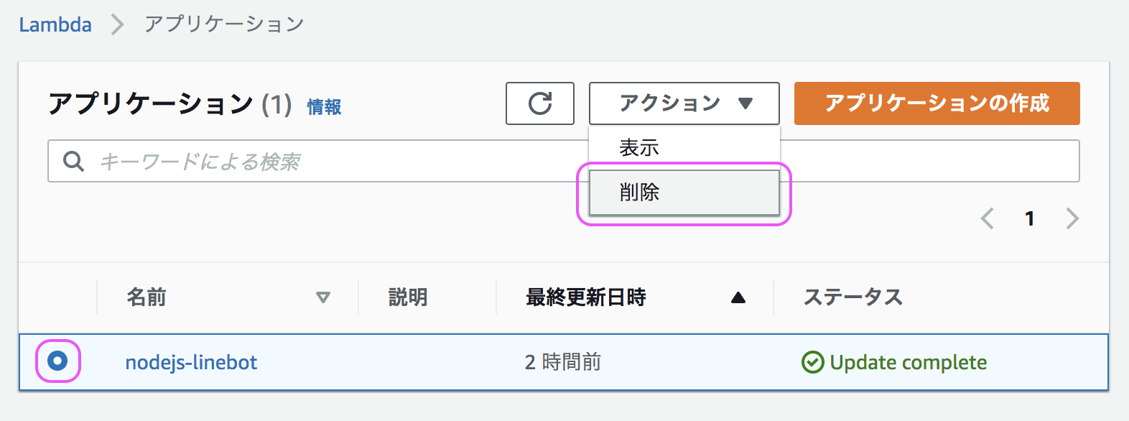Click the green check icon next to Update complete
This screenshot has height=421, width=1129.
(812, 362)
